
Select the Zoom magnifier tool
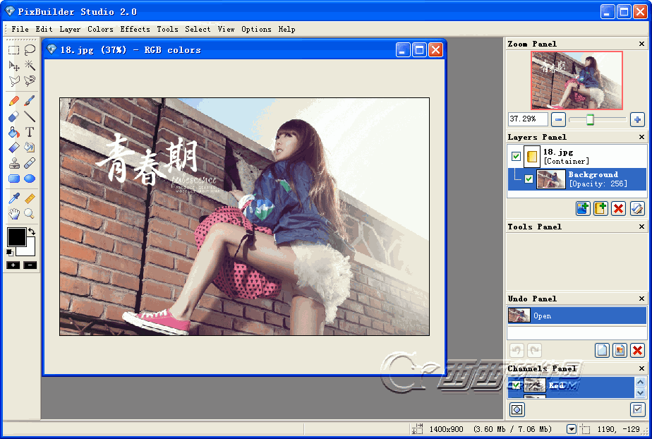point(30,214)
